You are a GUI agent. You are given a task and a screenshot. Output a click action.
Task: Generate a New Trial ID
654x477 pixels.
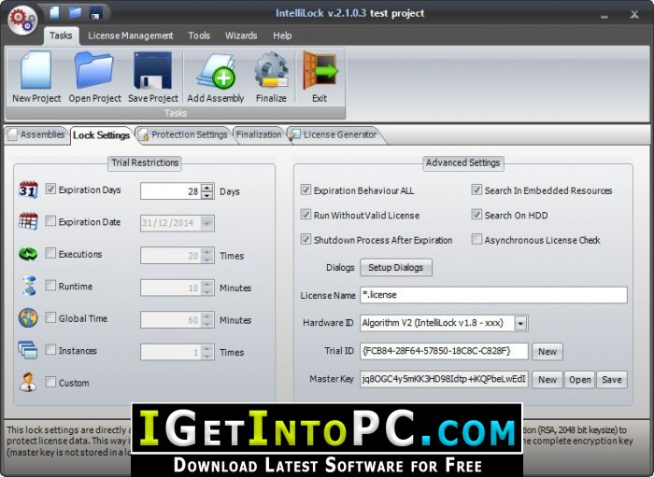(547, 352)
